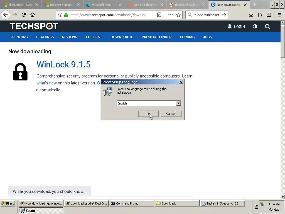Open page actions three-dot menu

pyautogui.click(x=171, y=15)
